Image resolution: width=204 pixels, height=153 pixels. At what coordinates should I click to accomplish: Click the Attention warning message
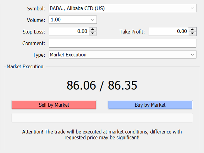click(x=102, y=135)
